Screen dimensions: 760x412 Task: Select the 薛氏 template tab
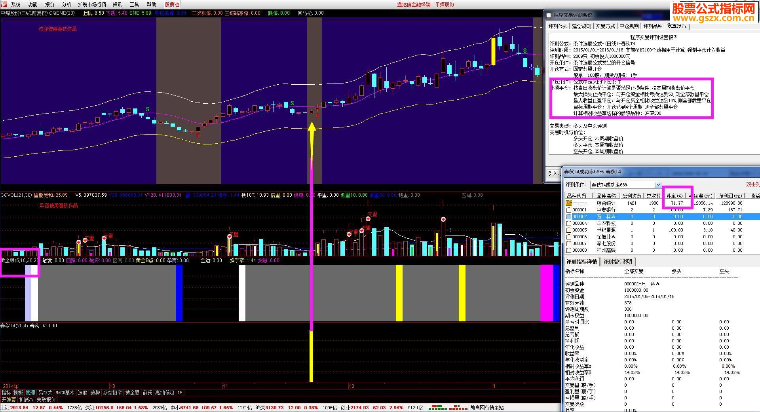[x=147, y=393]
